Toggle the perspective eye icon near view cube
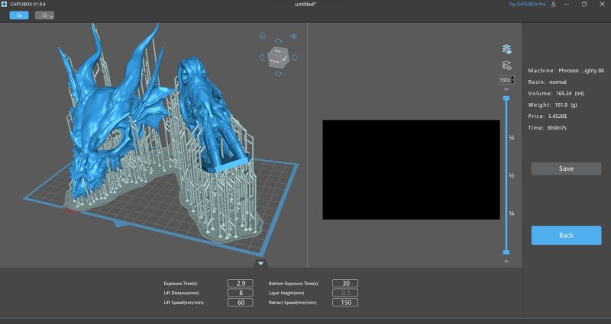This screenshot has height=324, width=611. pyautogui.click(x=293, y=36)
